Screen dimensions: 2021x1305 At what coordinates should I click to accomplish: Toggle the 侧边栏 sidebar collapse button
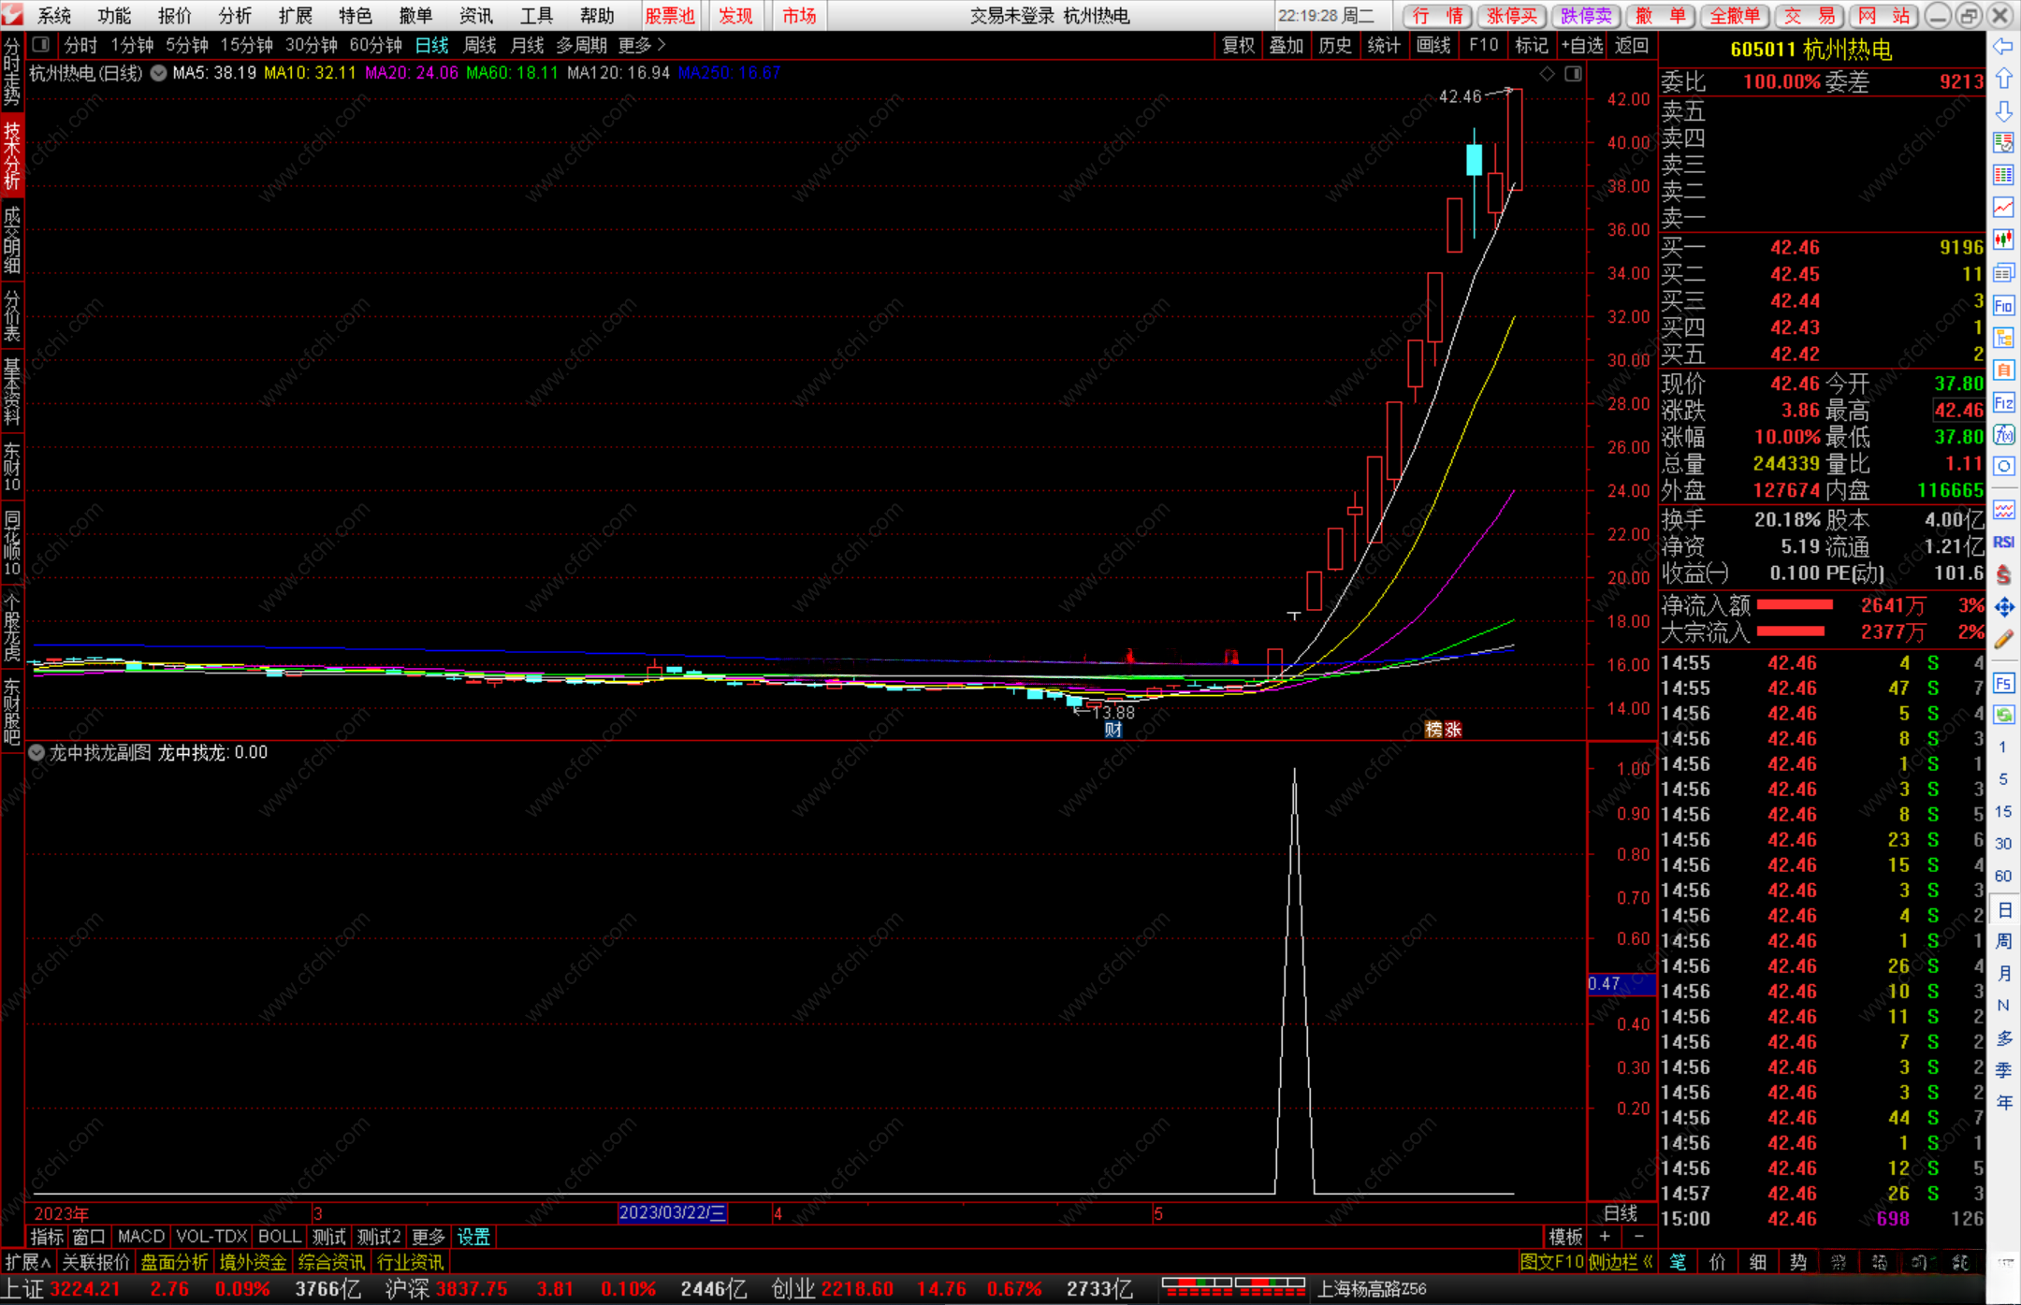click(x=1621, y=1262)
